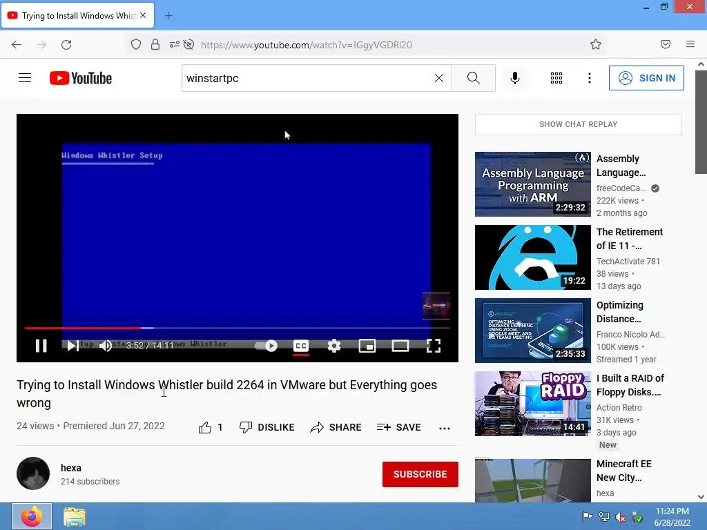The image size is (707, 530).
Task: Open Firefox application menu
Action: coord(690,44)
